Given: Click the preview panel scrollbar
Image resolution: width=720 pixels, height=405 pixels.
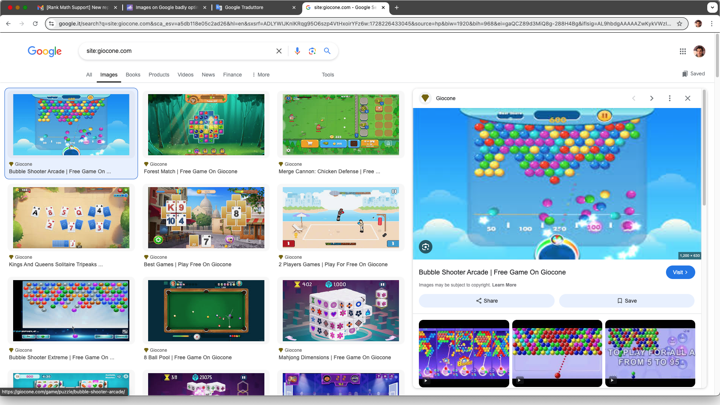Looking at the screenshot, I should coord(704,148).
